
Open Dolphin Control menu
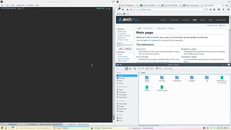[x=168, y=68]
